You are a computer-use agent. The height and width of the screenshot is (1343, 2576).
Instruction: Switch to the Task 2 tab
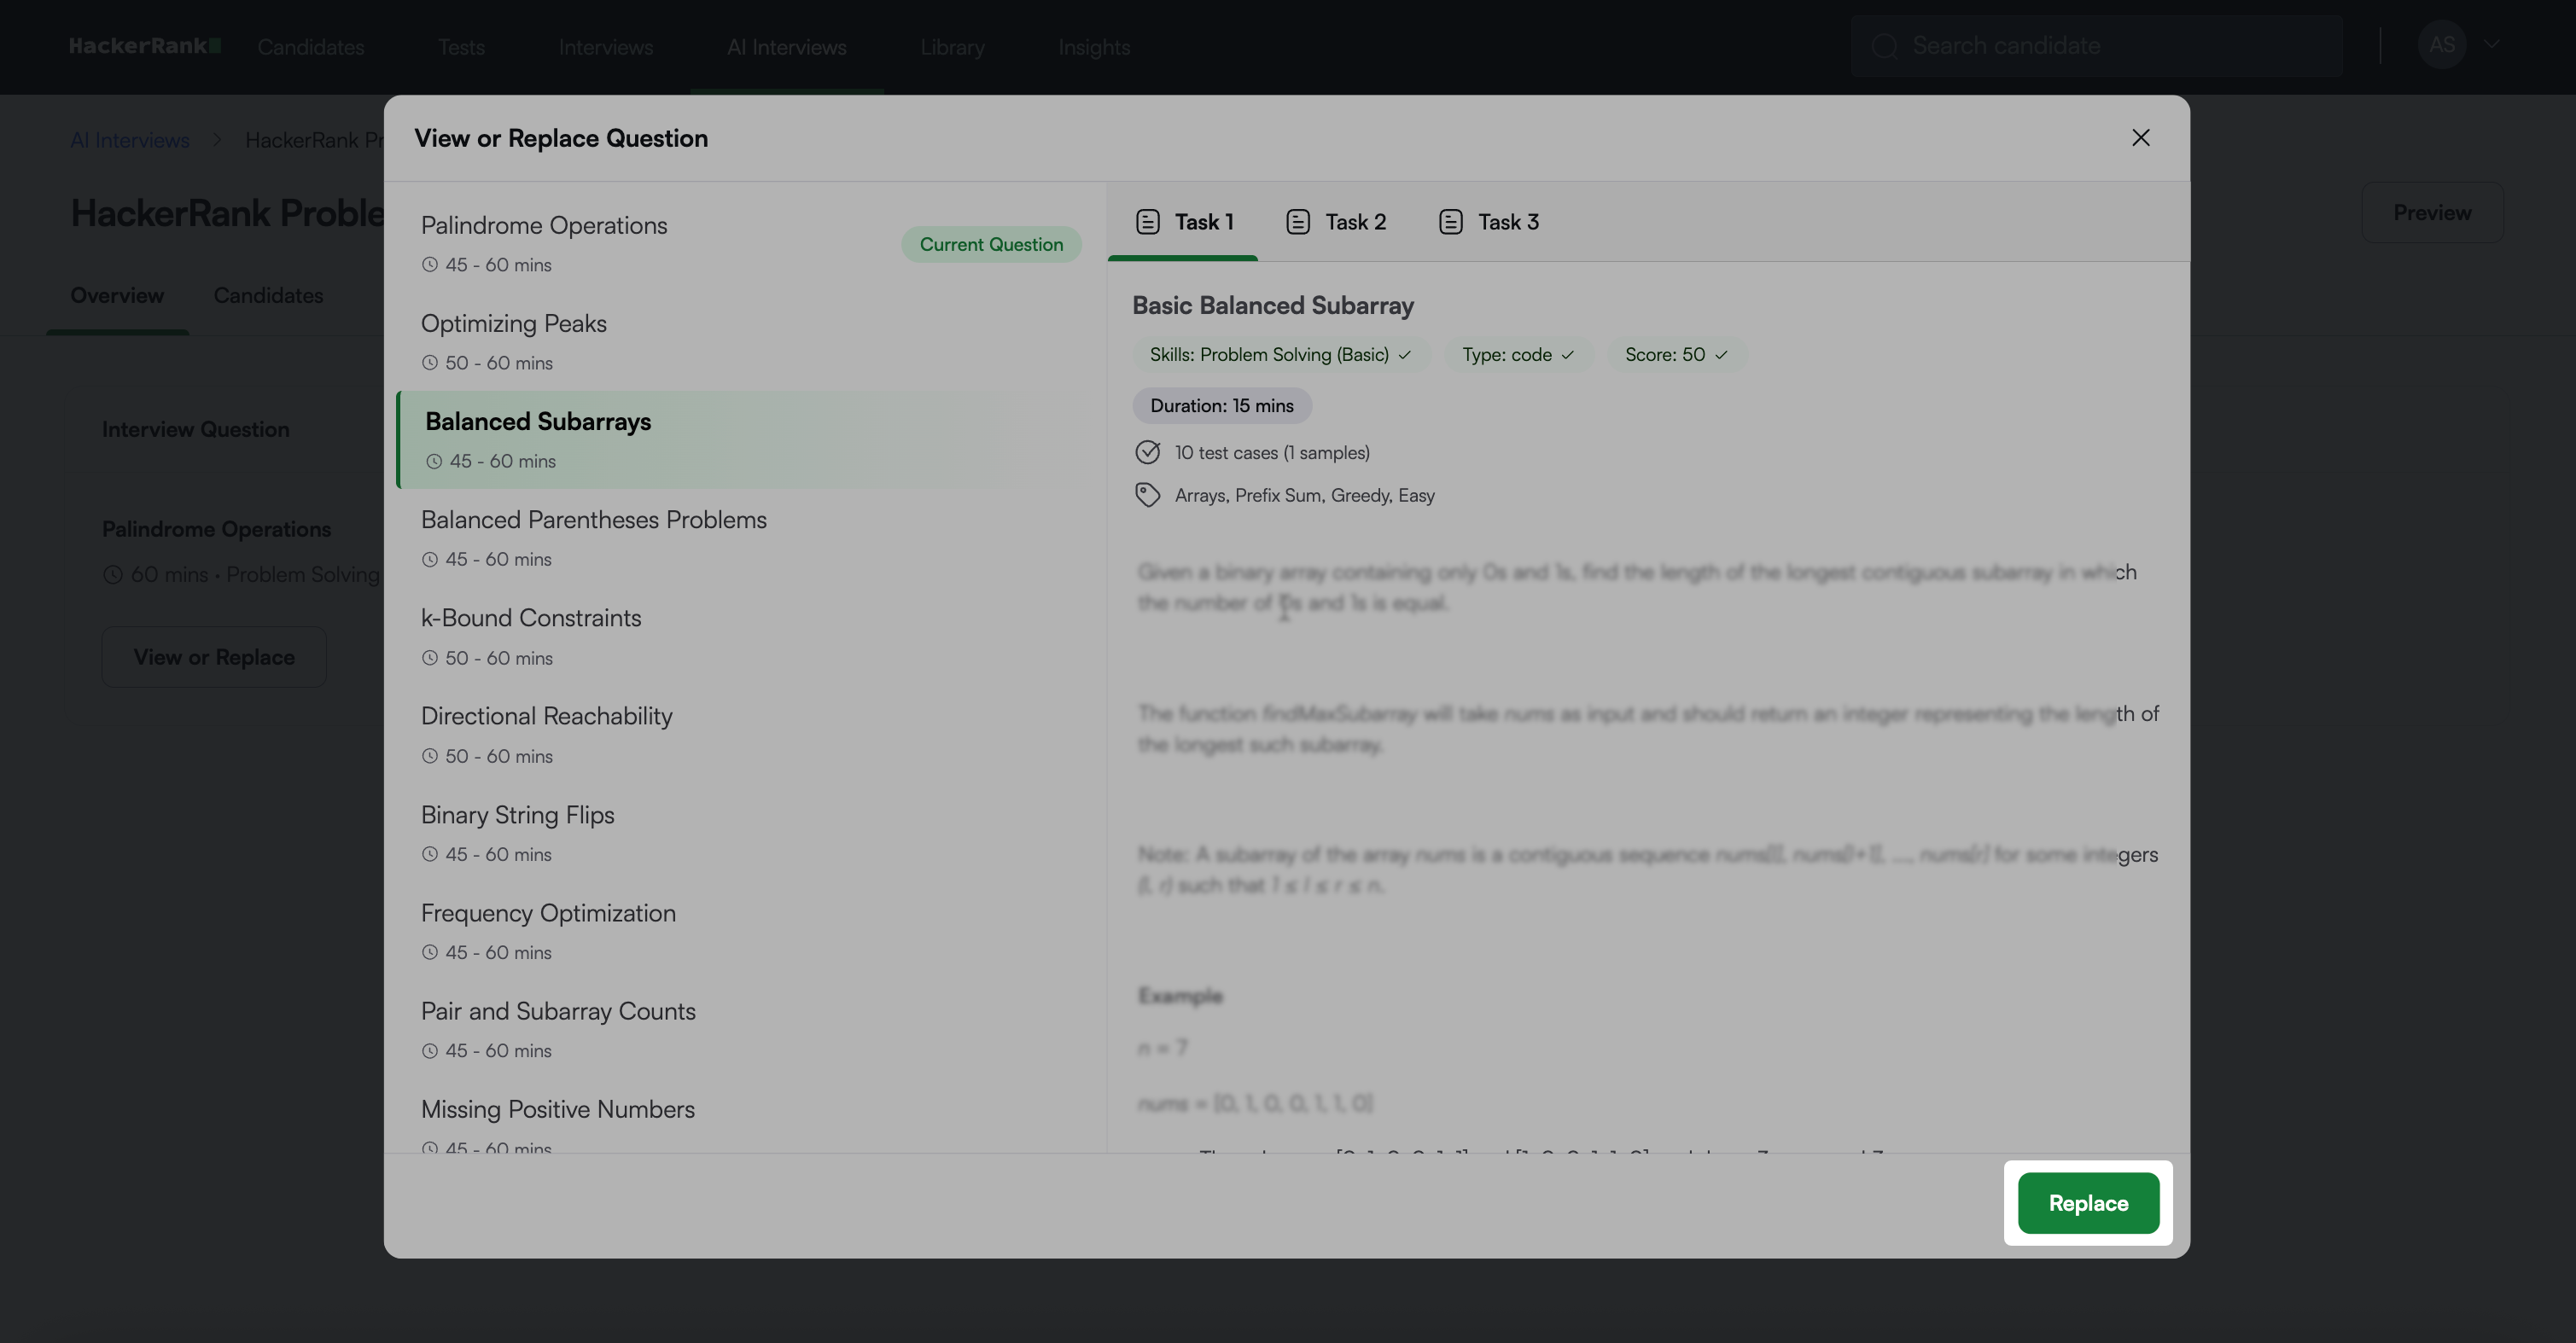point(1336,222)
